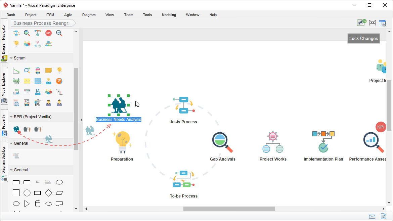Open the Model Explorer side tab
Screen dimensions: 393x221
click(4, 86)
